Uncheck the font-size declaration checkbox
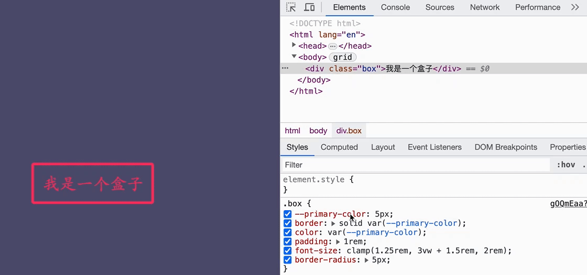The width and height of the screenshot is (587, 275). click(288, 251)
